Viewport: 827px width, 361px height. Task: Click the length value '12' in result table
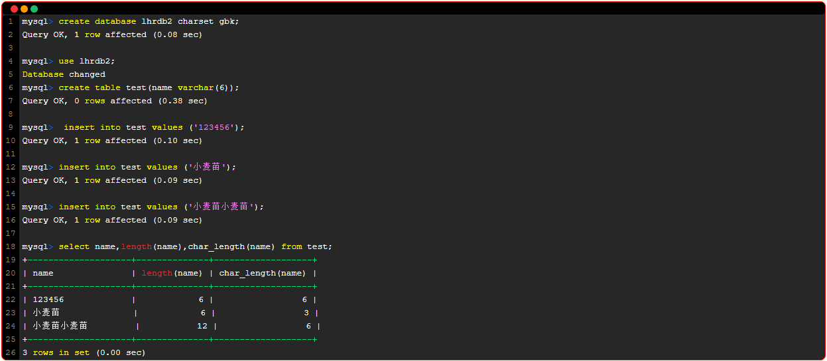[202, 326]
